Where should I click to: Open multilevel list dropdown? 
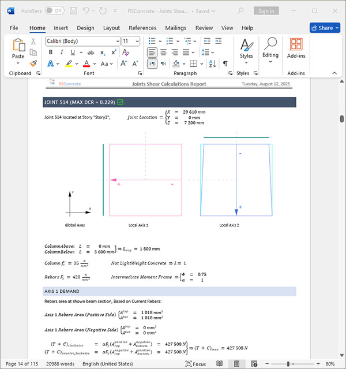pyautogui.click(x=195, y=41)
